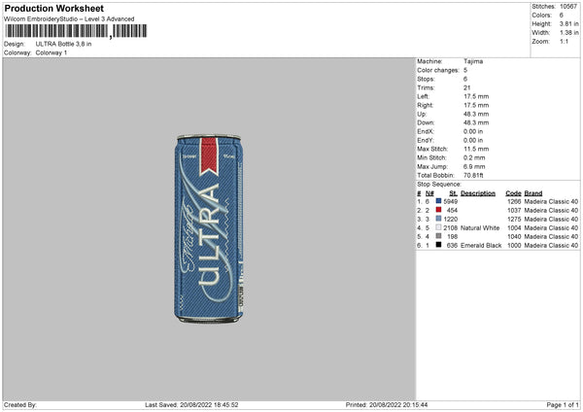Click the design name "ULTRA Bottle 3,8 in"
The image size is (583, 412).
click(63, 44)
